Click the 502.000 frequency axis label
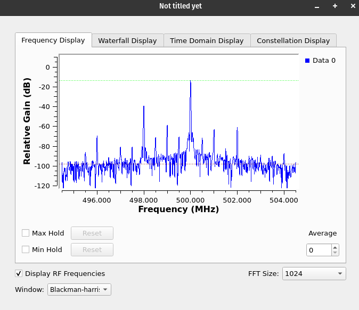Image resolution: width=359 pixels, height=310 pixels. pos(237,200)
